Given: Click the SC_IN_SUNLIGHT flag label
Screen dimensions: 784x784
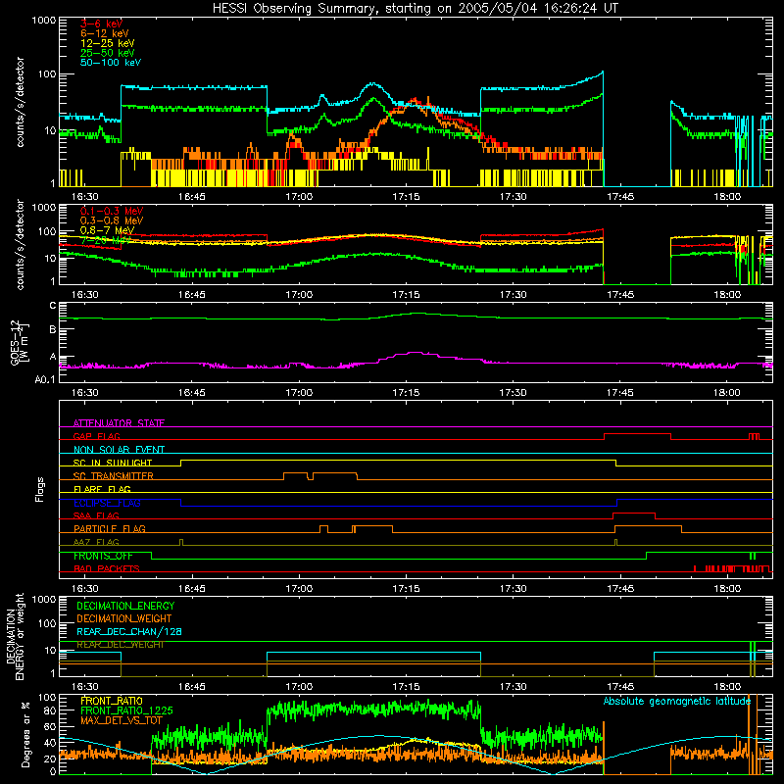Looking at the screenshot, I should point(113,463).
